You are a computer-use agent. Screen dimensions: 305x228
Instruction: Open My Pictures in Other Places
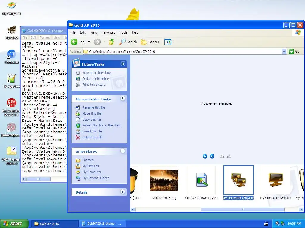[x=91, y=166]
